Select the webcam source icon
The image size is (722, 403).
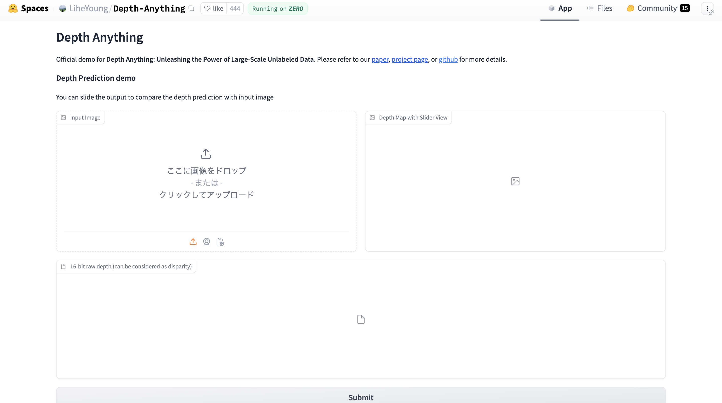(207, 242)
